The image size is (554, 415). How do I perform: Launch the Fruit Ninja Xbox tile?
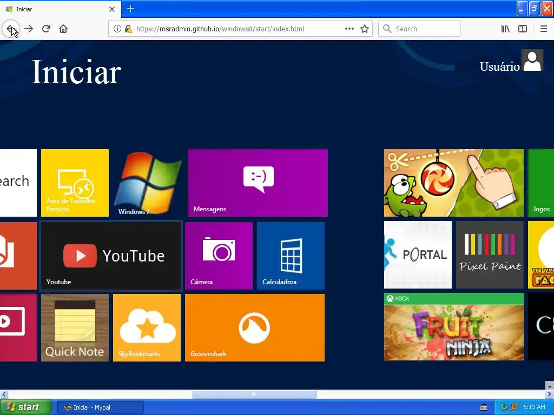click(454, 327)
